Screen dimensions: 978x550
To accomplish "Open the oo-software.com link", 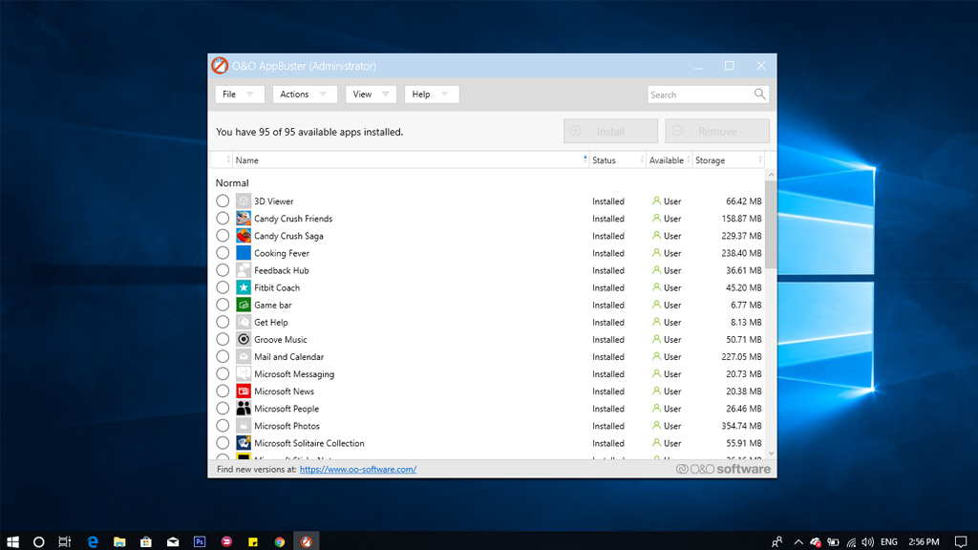I will (x=358, y=469).
